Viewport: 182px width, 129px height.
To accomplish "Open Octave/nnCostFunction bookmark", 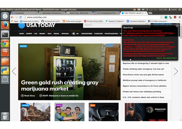I will click(51, 21).
